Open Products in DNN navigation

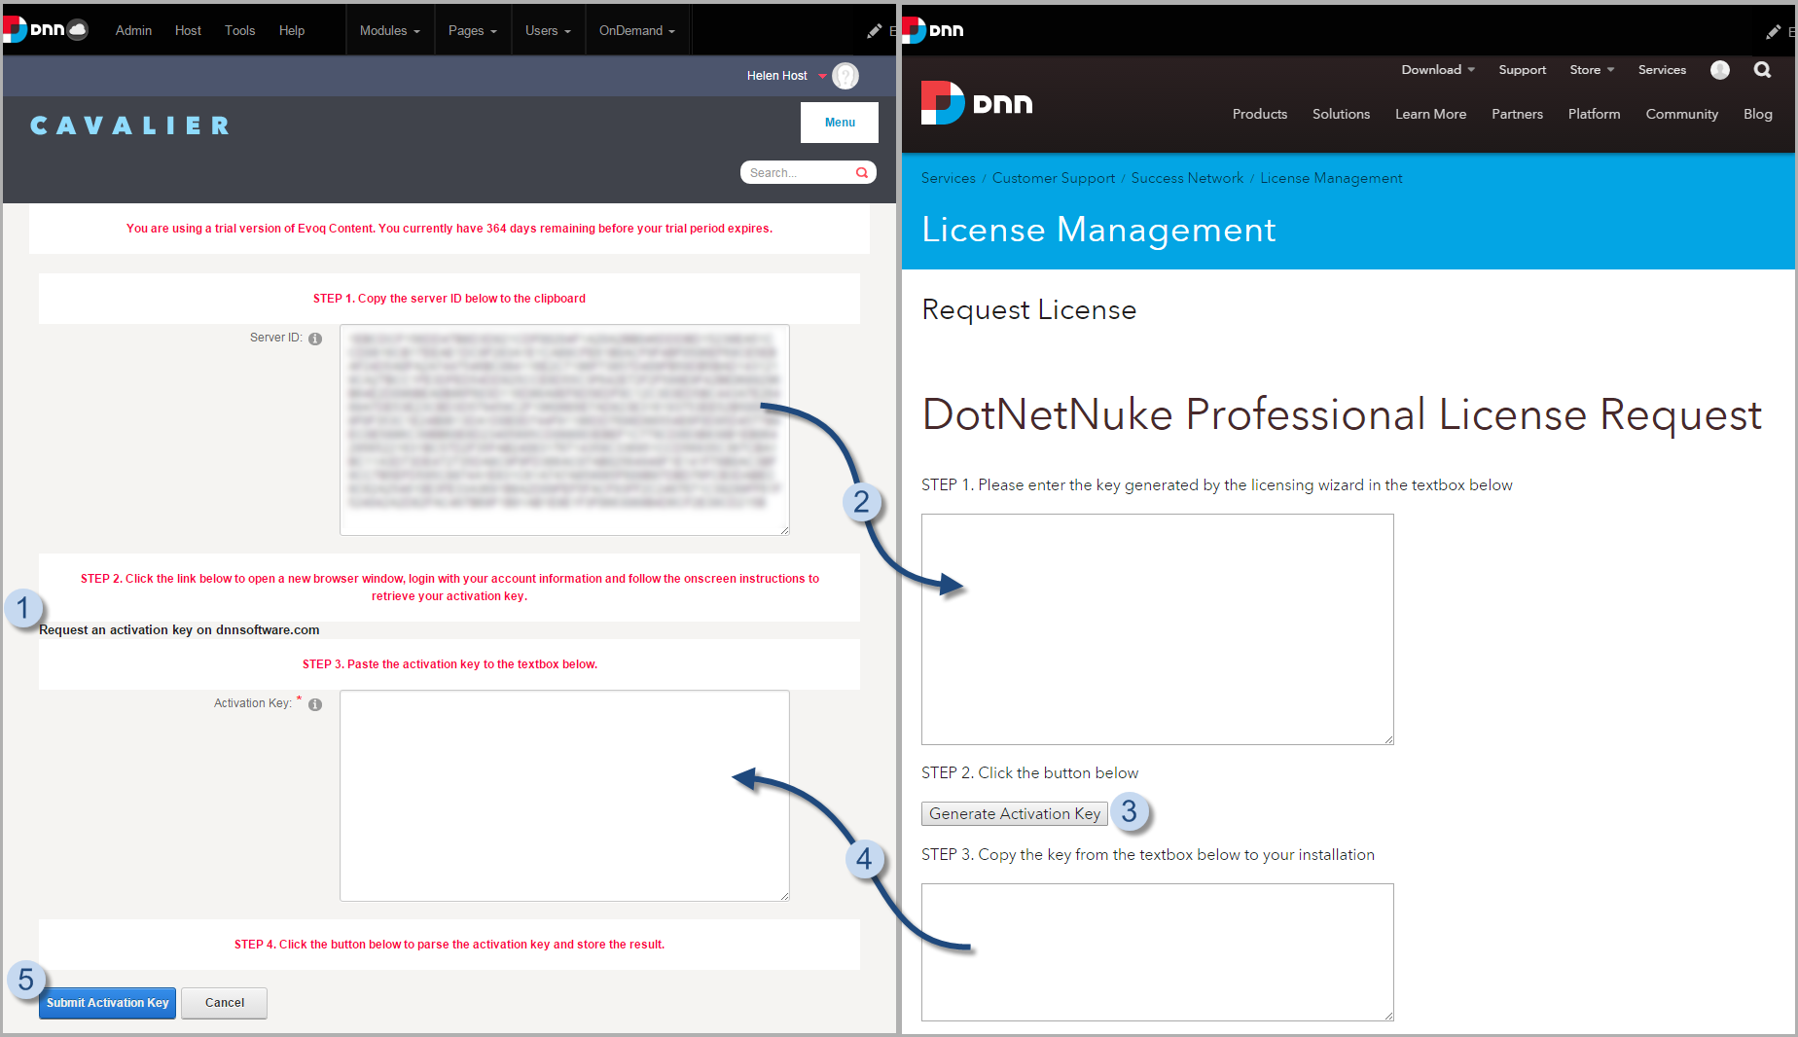click(1260, 114)
